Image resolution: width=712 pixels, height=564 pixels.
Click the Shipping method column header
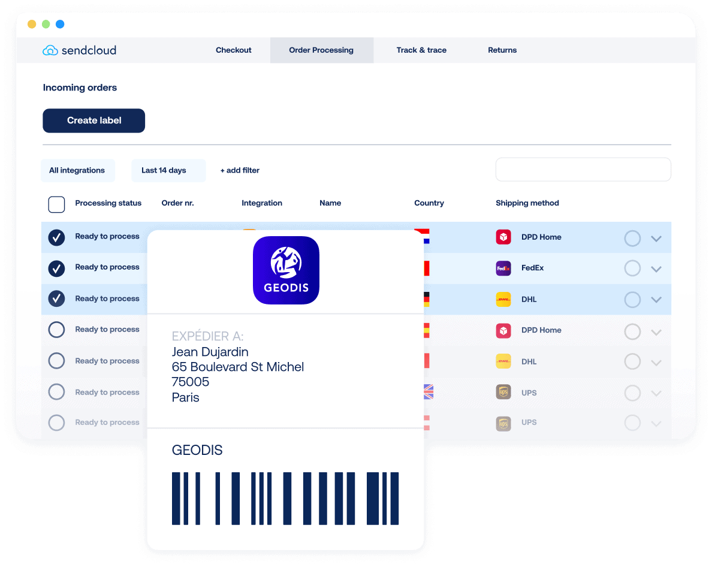point(527,203)
